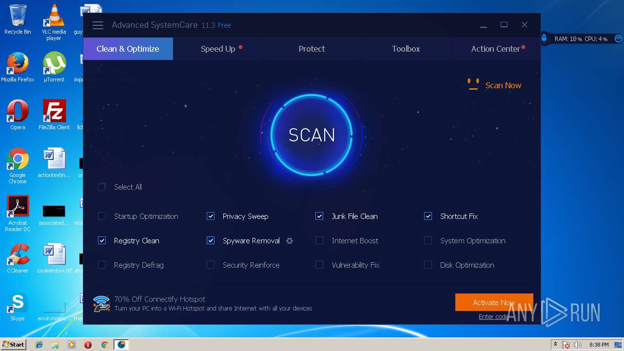Uncheck Privacy Sweep
The width and height of the screenshot is (624, 351).
[x=211, y=216]
